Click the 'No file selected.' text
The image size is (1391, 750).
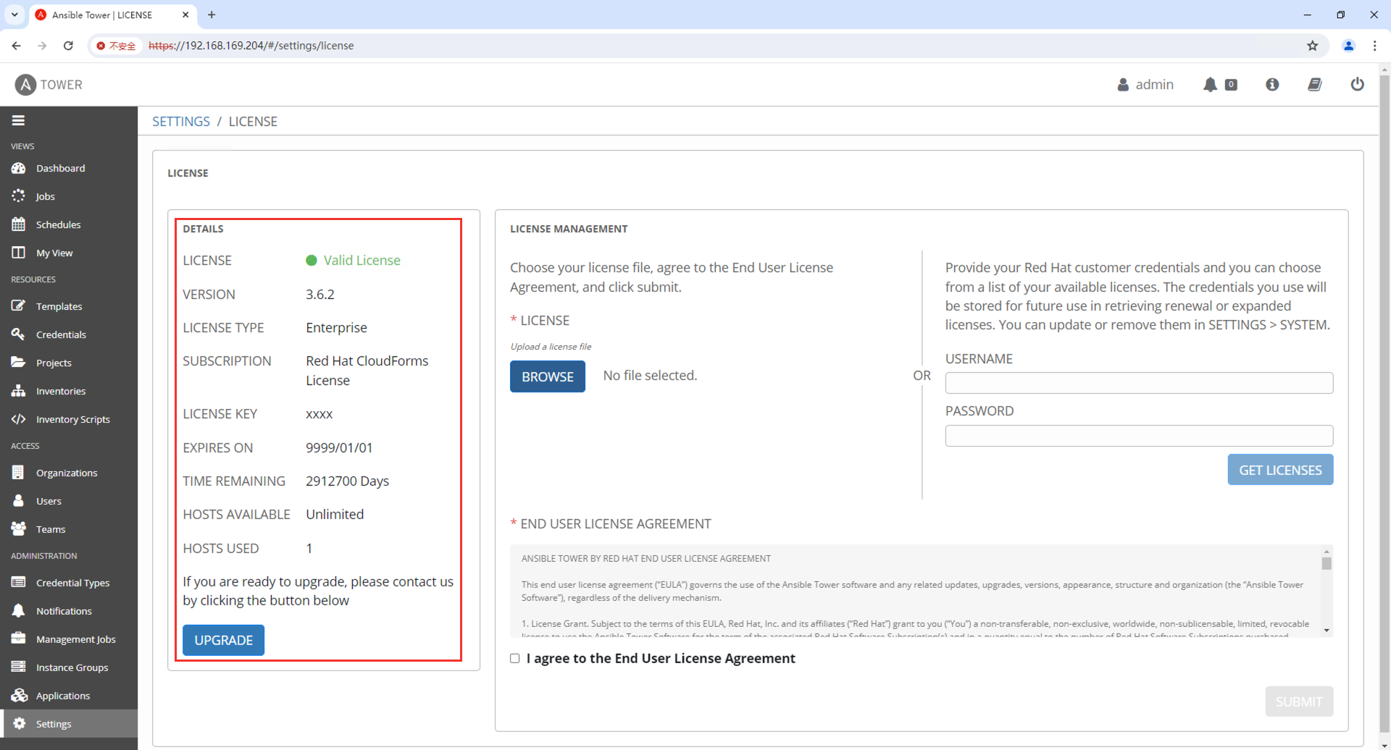[650, 376]
